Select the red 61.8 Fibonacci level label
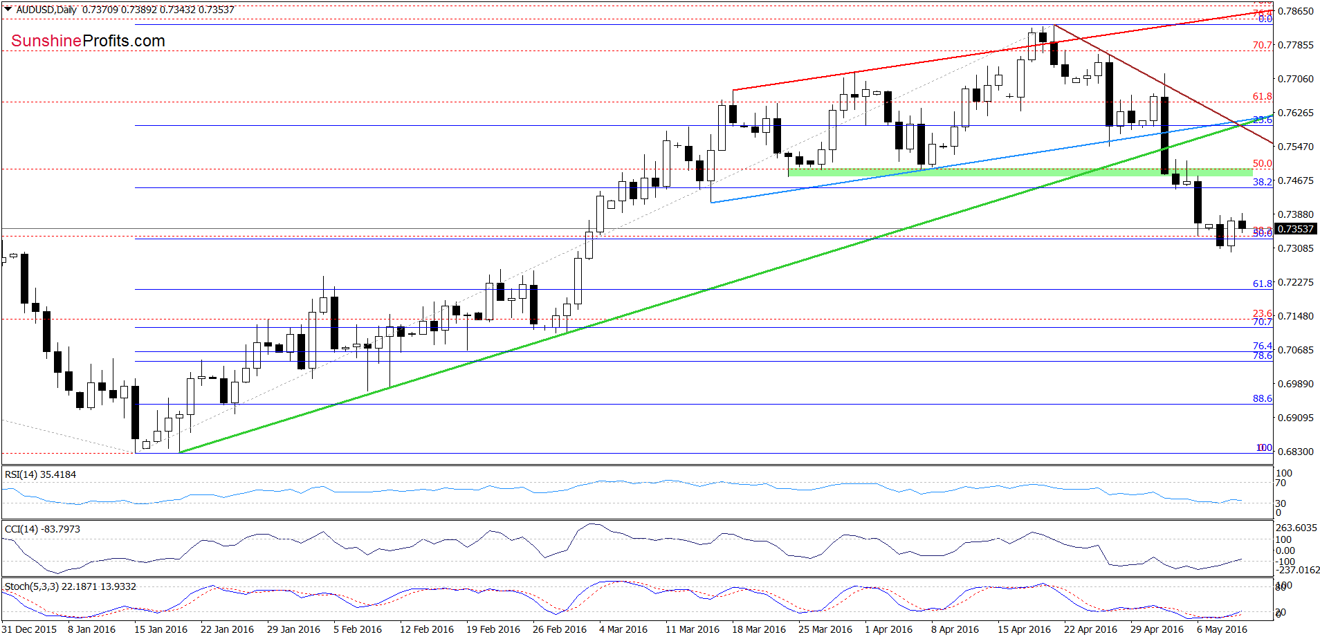Viewport: 1320px width, 639px height. (x=1263, y=97)
